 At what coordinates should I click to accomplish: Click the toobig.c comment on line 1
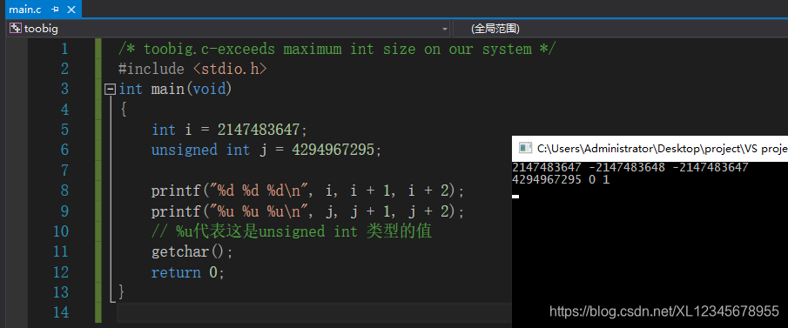click(337, 50)
